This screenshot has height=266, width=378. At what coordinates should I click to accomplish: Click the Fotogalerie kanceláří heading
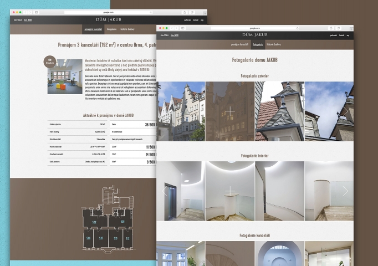tap(255, 236)
